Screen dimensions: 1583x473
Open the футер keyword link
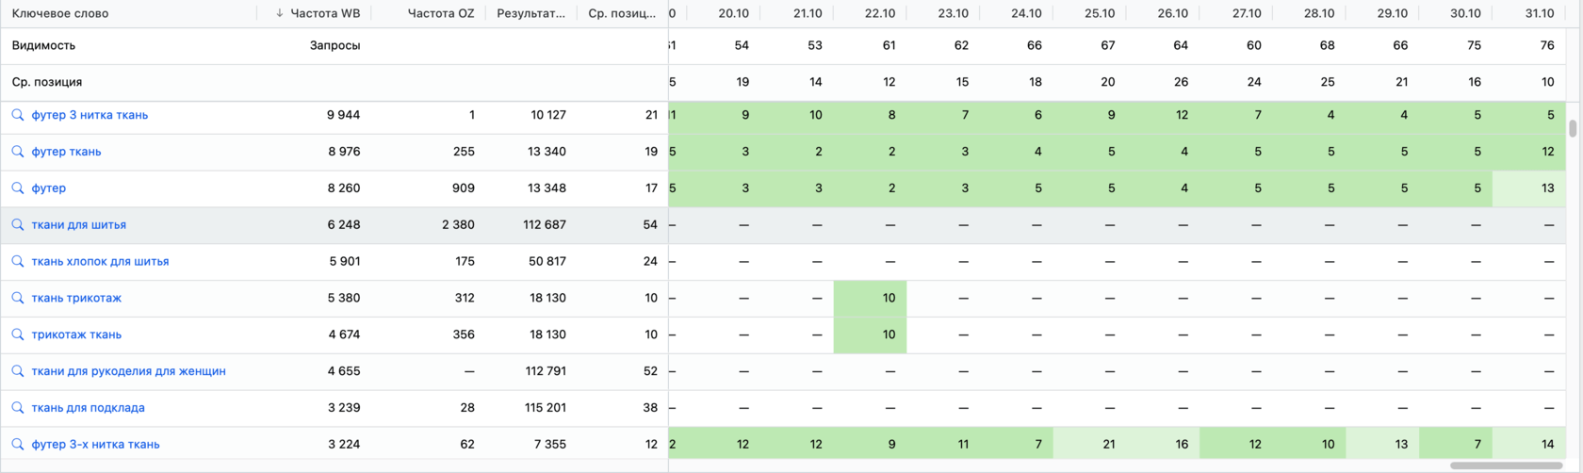[x=49, y=188]
